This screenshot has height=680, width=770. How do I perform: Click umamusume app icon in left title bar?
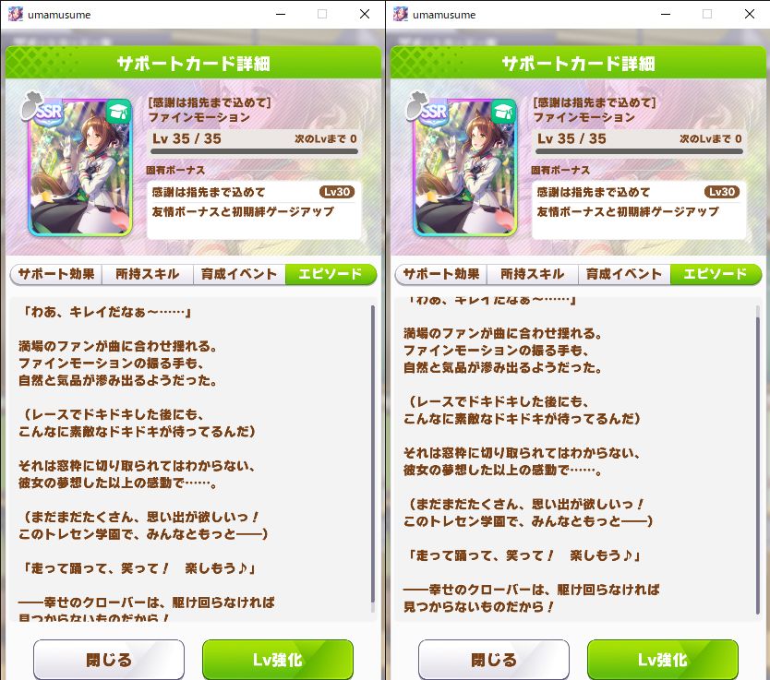click(15, 14)
